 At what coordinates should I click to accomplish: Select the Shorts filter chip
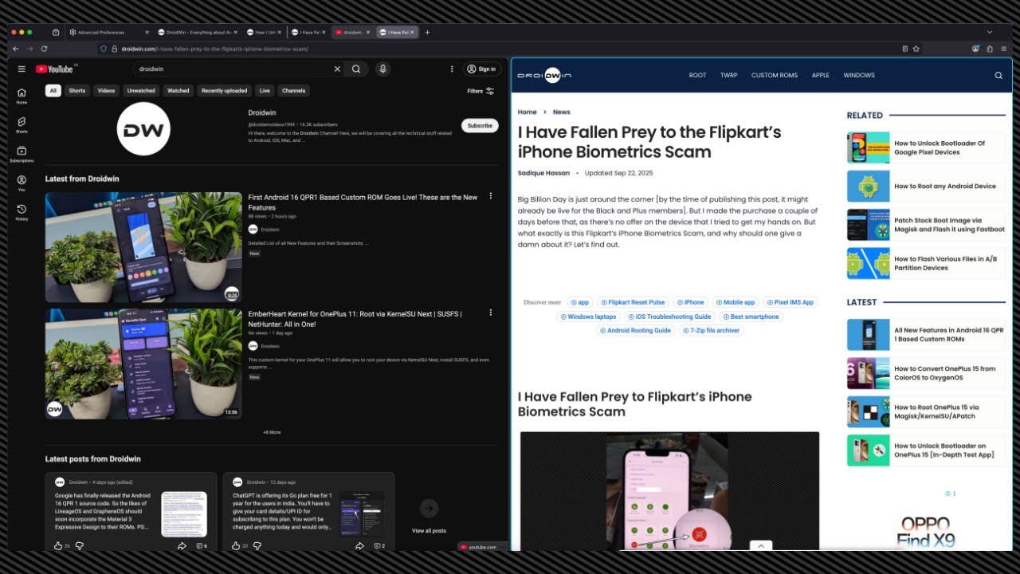77,91
